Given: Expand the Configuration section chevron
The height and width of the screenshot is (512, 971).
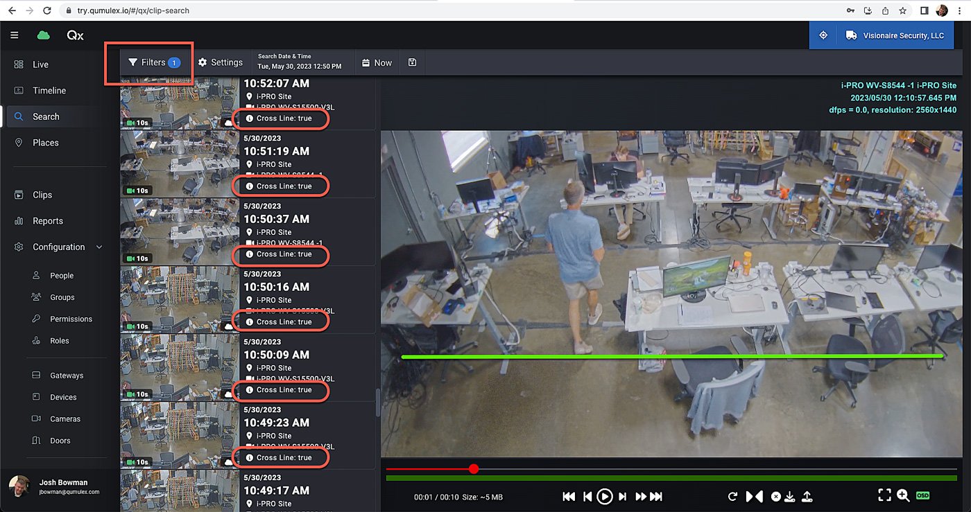Looking at the screenshot, I should pyautogui.click(x=98, y=247).
